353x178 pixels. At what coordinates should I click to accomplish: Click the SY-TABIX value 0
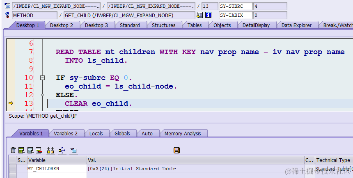270,15
